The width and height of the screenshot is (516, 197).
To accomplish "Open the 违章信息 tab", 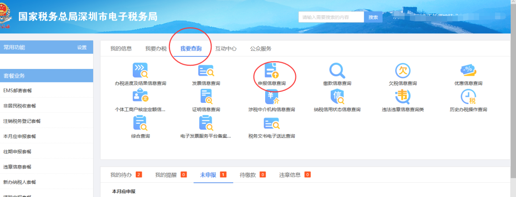I will pyautogui.click(x=295, y=175).
